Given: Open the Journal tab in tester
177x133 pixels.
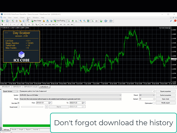Looking at the screenshot, I should coord(36,129).
